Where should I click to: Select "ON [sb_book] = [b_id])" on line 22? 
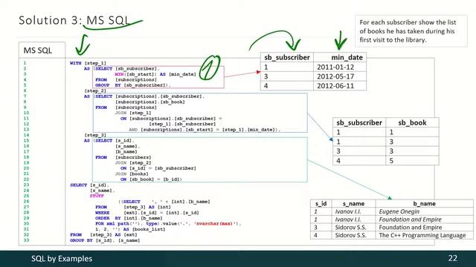click(x=151, y=179)
